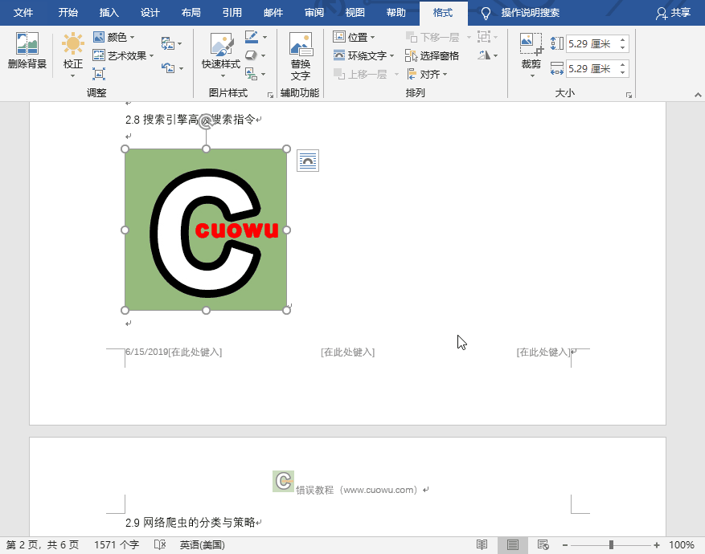Click the 裁剪 crop icon
The width and height of the screenshot is (705, 554).
tap(531, 44)
